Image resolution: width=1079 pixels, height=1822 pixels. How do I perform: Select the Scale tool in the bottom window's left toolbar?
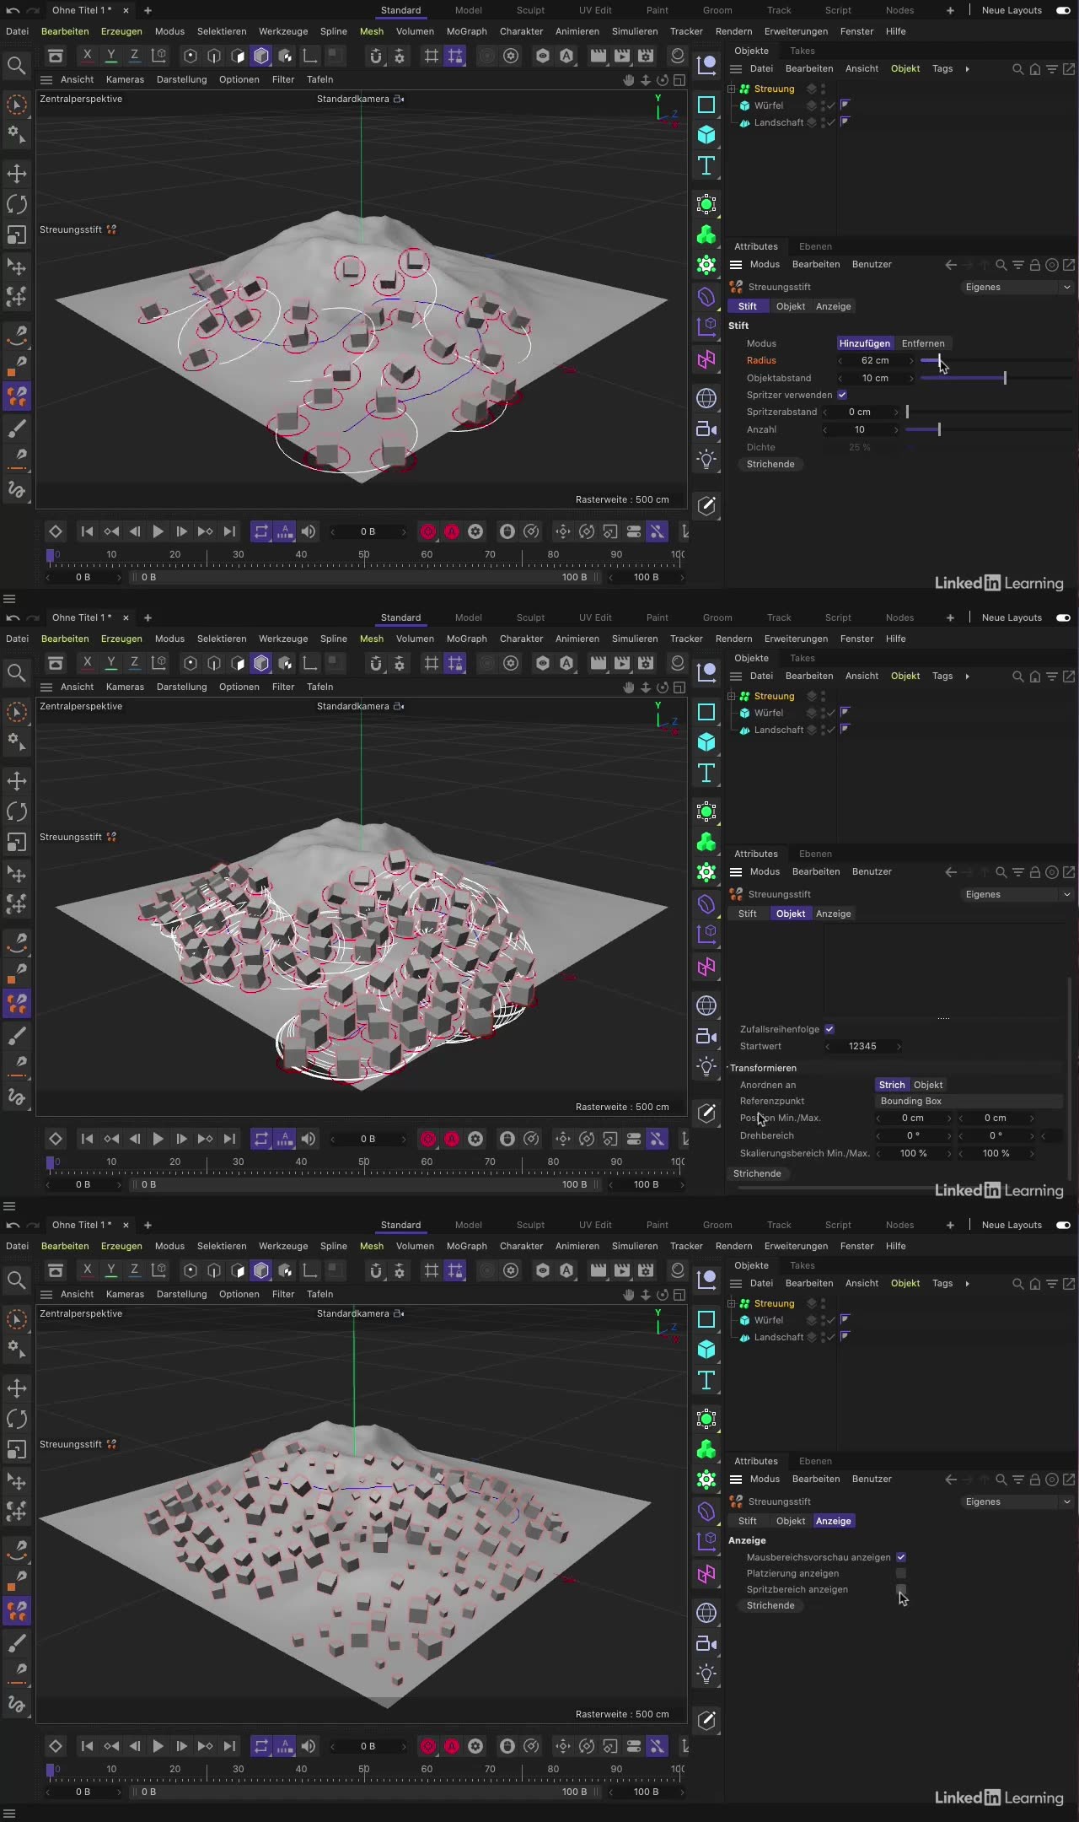[17, 1449]
